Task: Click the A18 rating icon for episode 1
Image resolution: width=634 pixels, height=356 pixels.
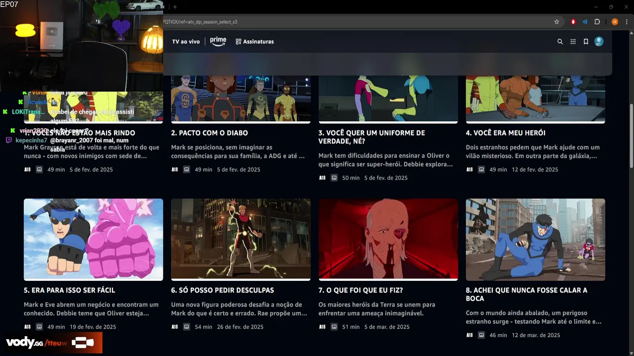Action: coord(27,170)
